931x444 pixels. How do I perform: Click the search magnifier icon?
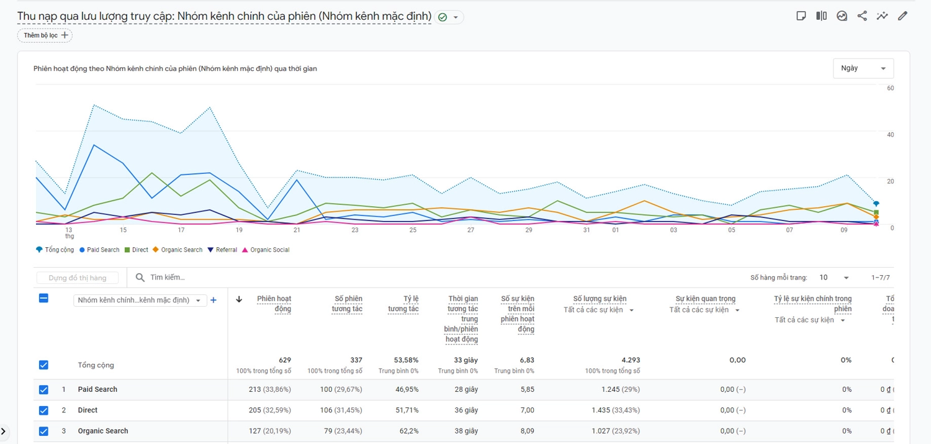point(140,278)
